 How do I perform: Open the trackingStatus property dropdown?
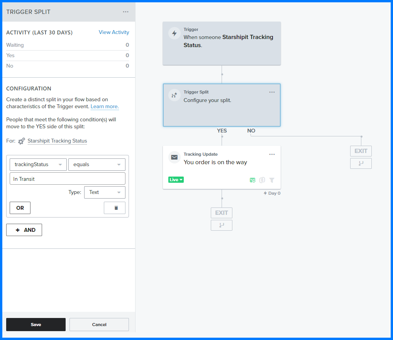(38, 165)
